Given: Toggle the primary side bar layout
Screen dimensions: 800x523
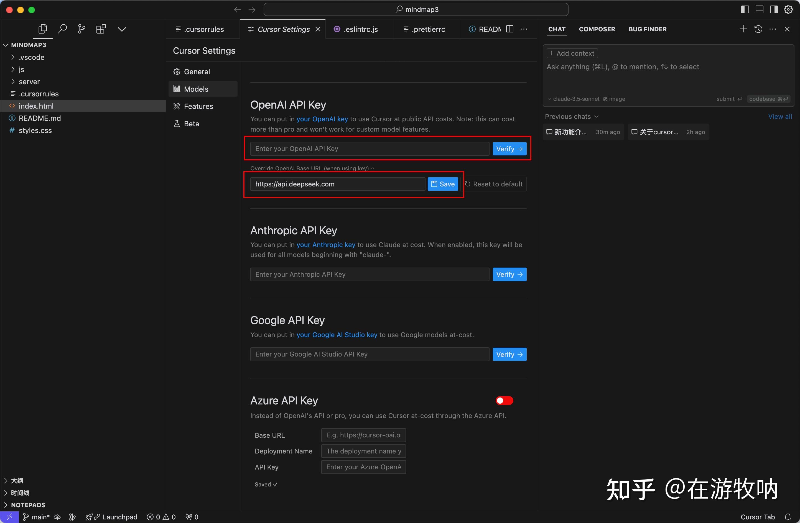Looking at the screenshot, I should pos(745,10).
